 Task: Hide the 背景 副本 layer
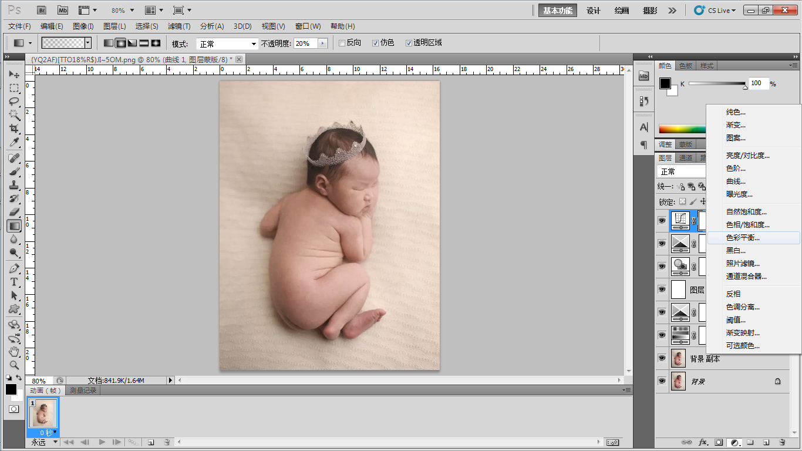pyautogui.click(x=662, y=359)
